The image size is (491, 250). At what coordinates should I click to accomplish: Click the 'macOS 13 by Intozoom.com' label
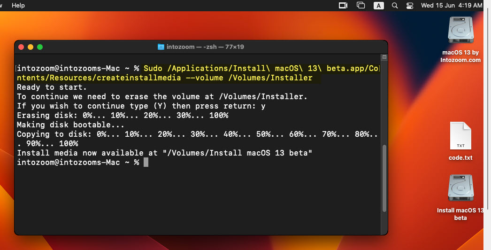pos(460,56)
